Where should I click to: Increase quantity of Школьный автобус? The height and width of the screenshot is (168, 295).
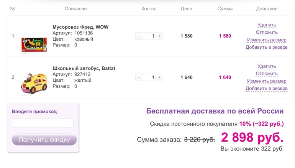pos(159,77)
